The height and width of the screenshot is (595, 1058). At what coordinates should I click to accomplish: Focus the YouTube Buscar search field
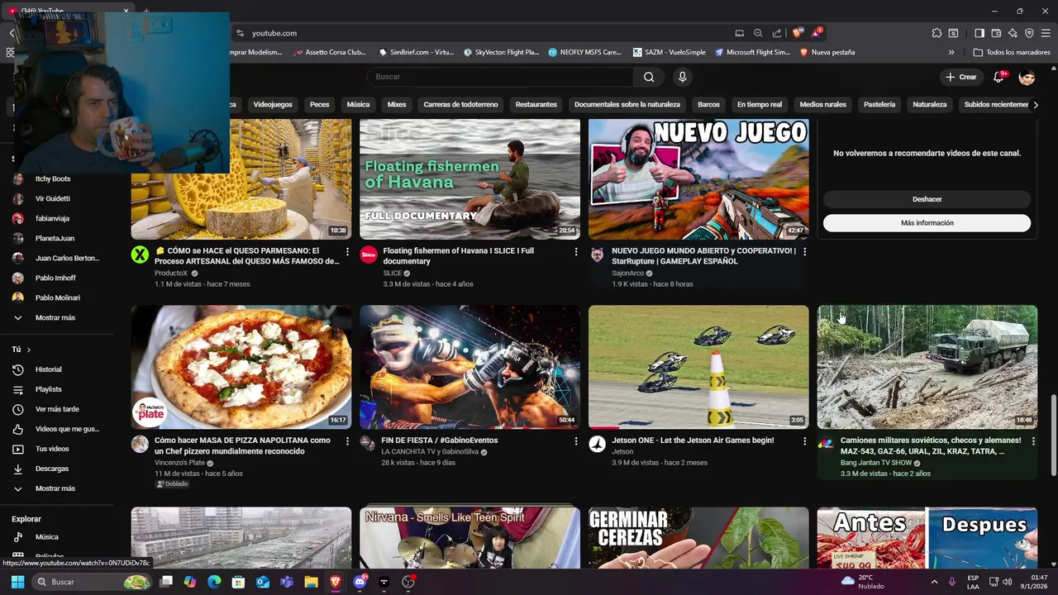[x=500, y=77]
